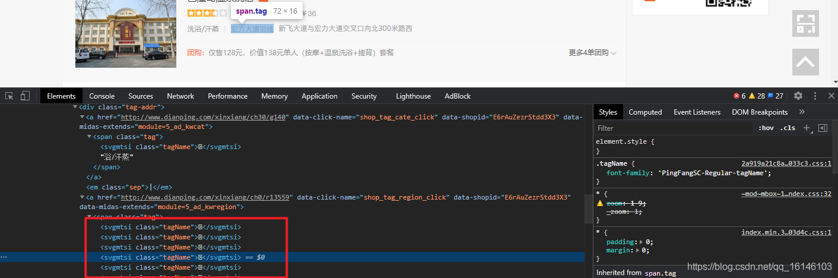Open the Performance tab
Screen dimensions: 838x278
coord(227,96)
